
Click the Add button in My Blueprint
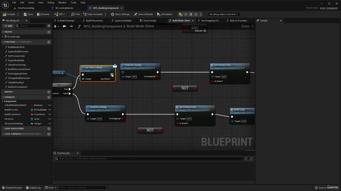(8, 26)
